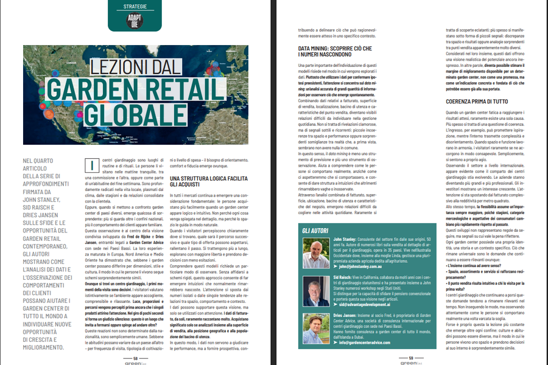Click the arrow icon before sid@advantagedevelopment.ai
The height and width of the screenshot is (365, 548).
[335, 305]
